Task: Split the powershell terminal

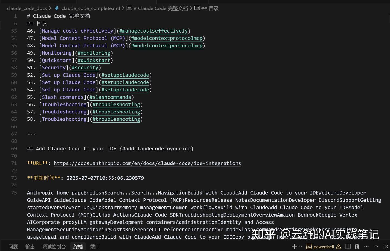Action: (348, 247)
